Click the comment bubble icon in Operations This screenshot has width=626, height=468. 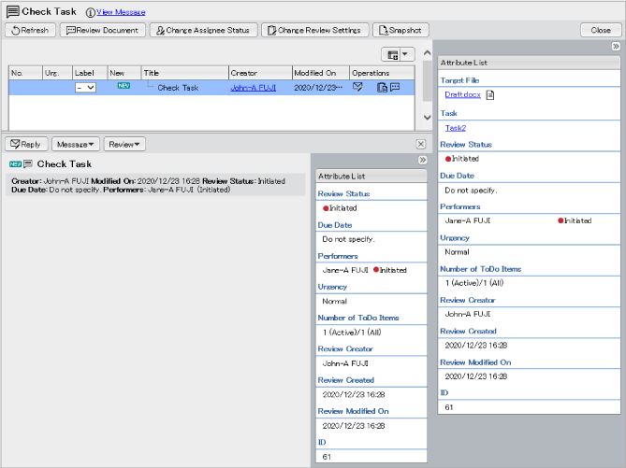tap(394, 88)
